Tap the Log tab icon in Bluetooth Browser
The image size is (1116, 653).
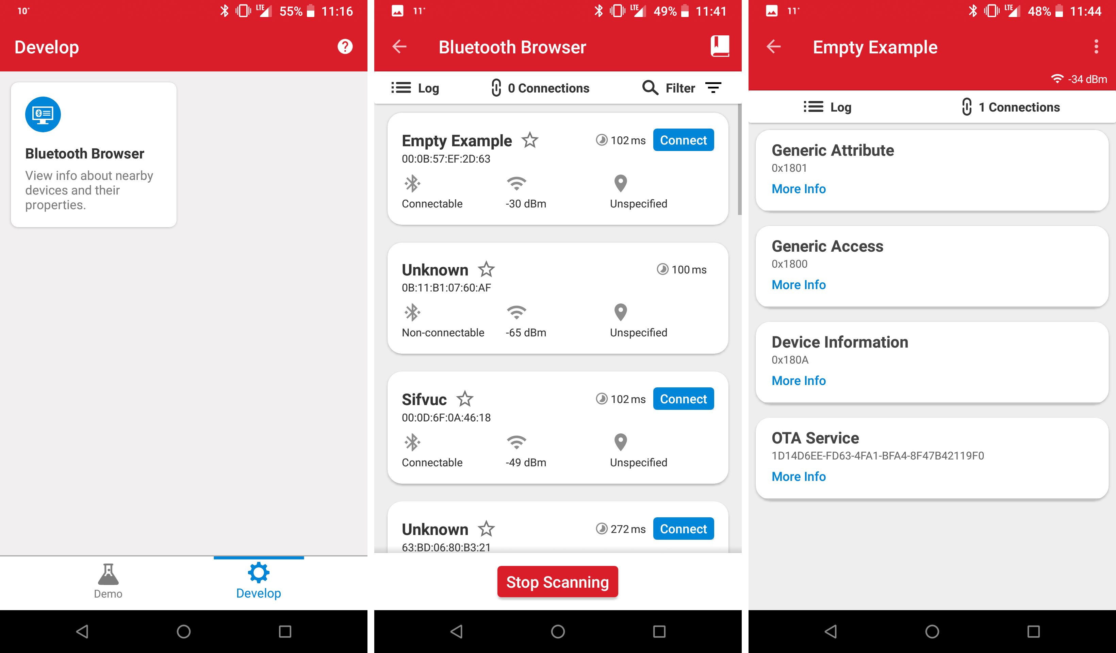point(417,88)
